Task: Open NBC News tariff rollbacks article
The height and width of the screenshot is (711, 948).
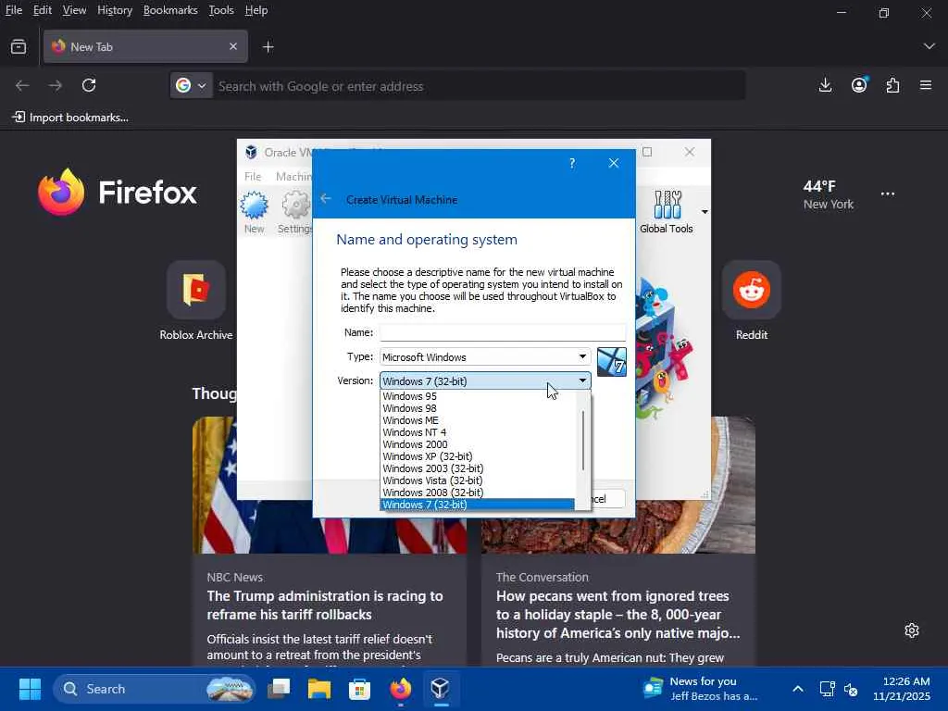Action: coord(325,605)
